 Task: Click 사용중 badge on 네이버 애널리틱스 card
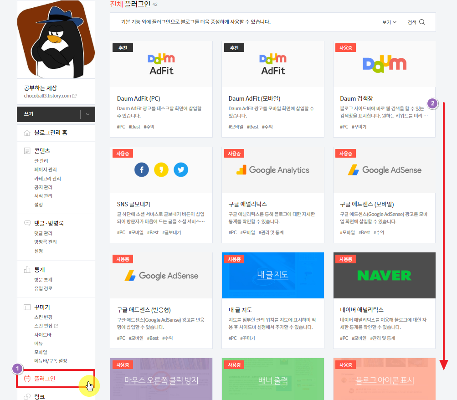coord(346,259)
